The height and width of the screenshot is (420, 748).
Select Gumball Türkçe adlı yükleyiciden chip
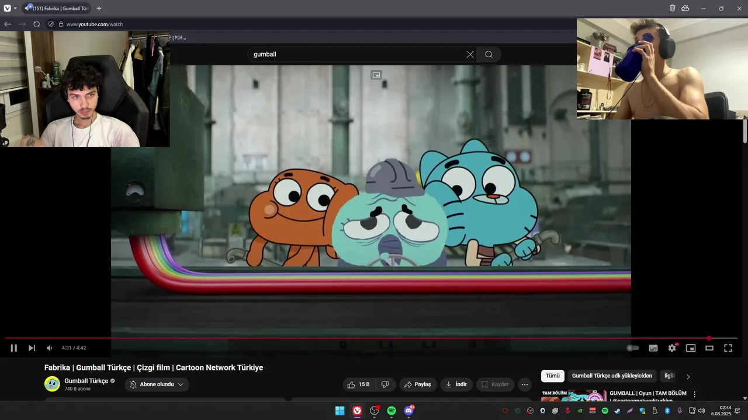point(612,376)
